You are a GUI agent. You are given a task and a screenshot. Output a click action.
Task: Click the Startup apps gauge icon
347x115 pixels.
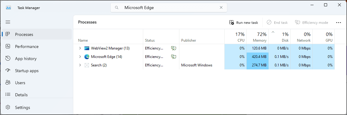(x=8, y=70)
